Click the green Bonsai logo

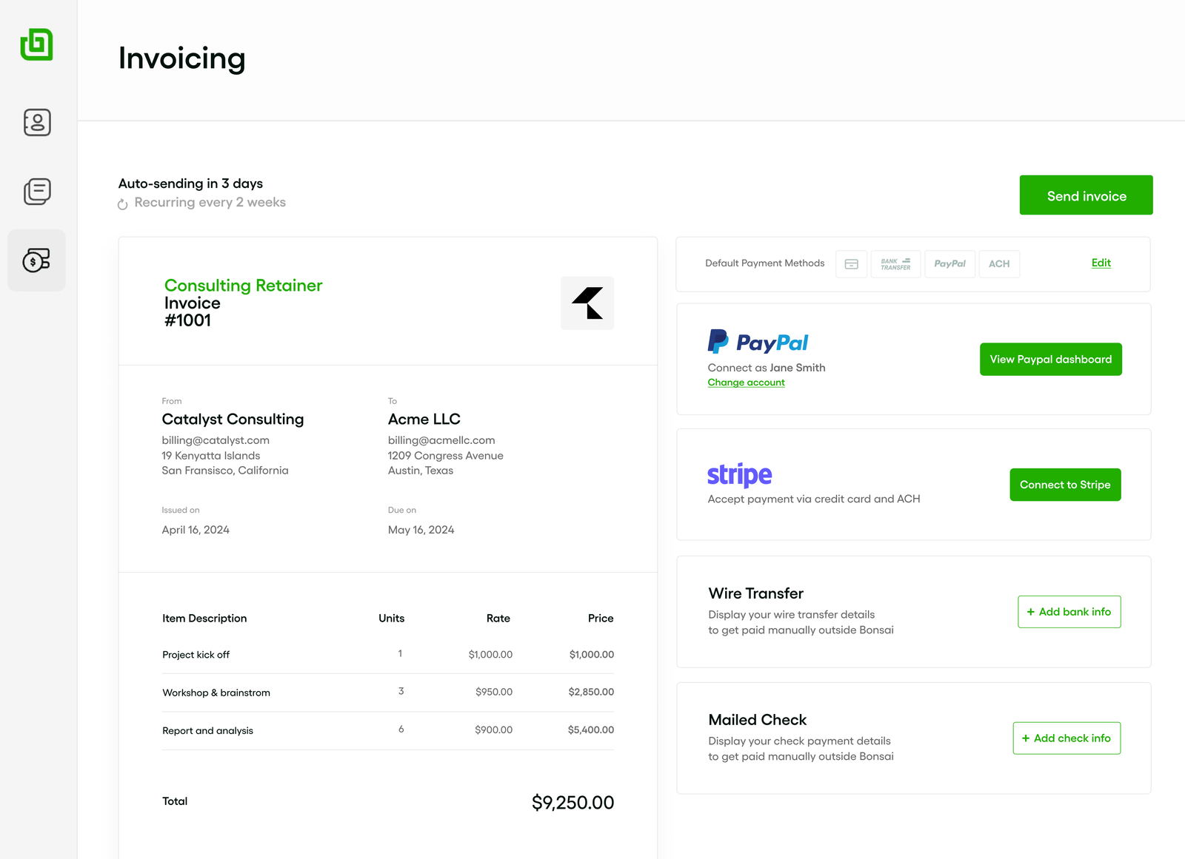pyautogui.click(x=36, y=45)
